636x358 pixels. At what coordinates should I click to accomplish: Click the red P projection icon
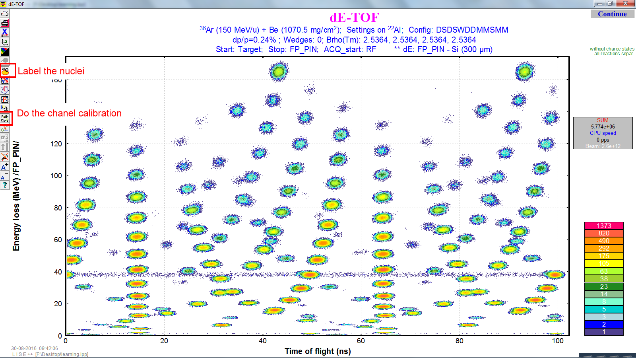coord(5,99)
